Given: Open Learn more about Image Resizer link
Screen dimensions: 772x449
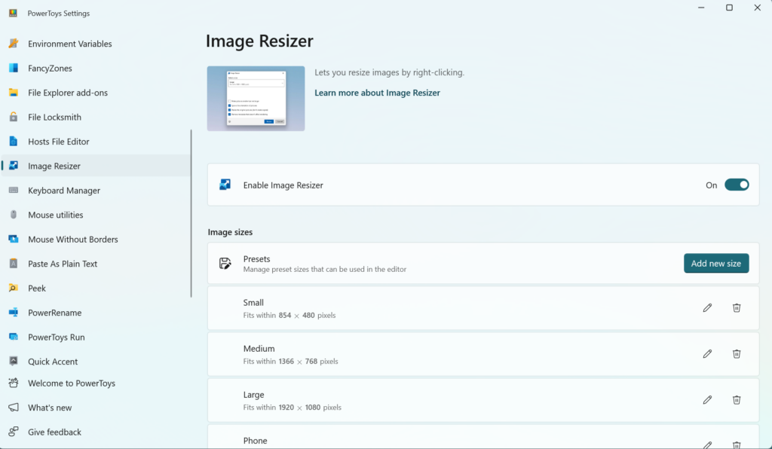Looking at the screenshot, I should click(377, 92).
